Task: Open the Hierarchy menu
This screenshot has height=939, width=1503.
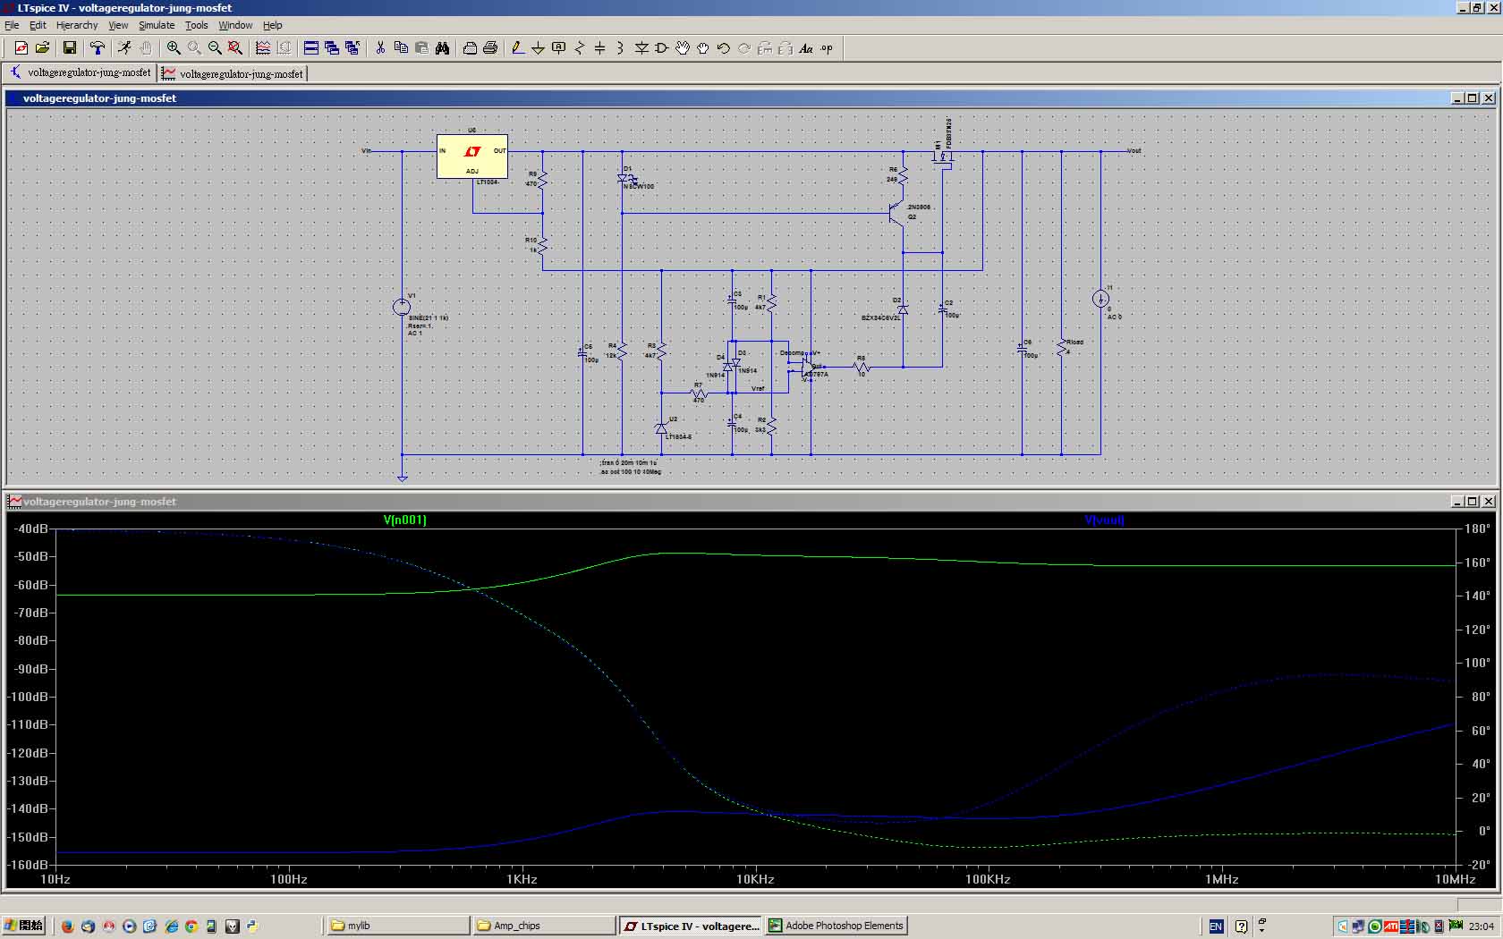Action: pyautogui.click(x=77, y=25)
